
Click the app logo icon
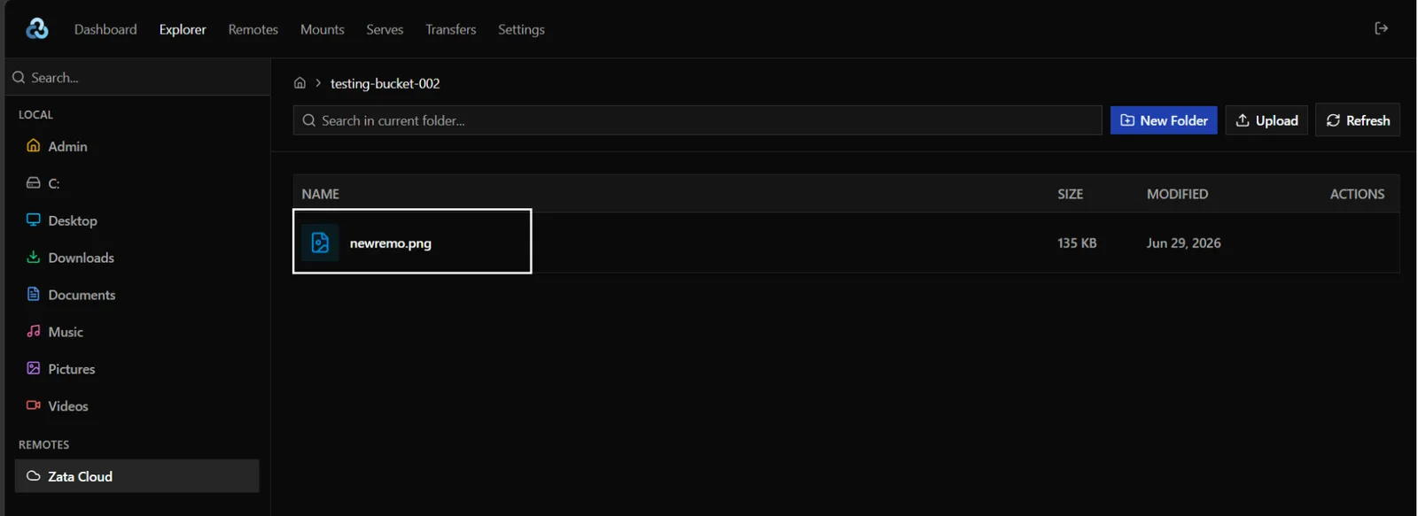37,29
